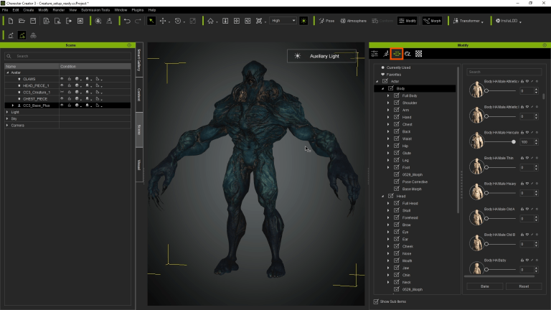Open the fourth Modify panel tab icon
Viewport: 551px width, 310px height.
(408, 54)
